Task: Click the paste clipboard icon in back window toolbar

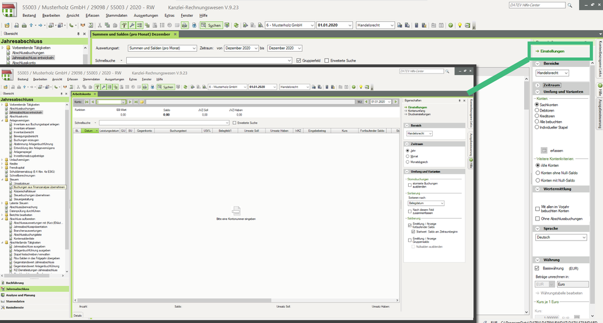Action: (115, 25)
